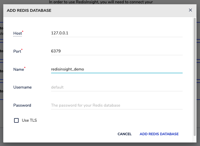
Task: Click the Username field label
Action: [22, 87]
